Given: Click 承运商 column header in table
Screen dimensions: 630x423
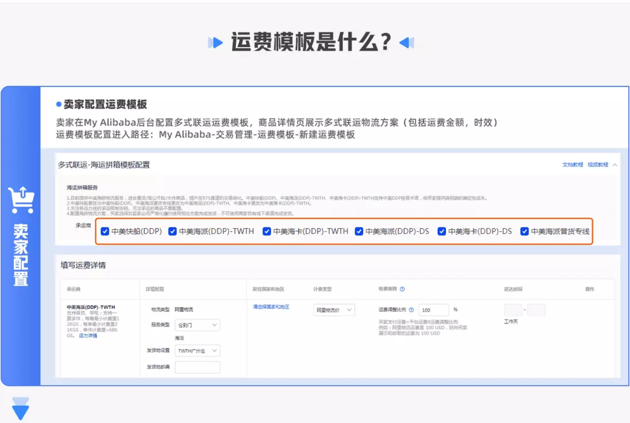Looking at the screenshot, I should click(74, 289).
